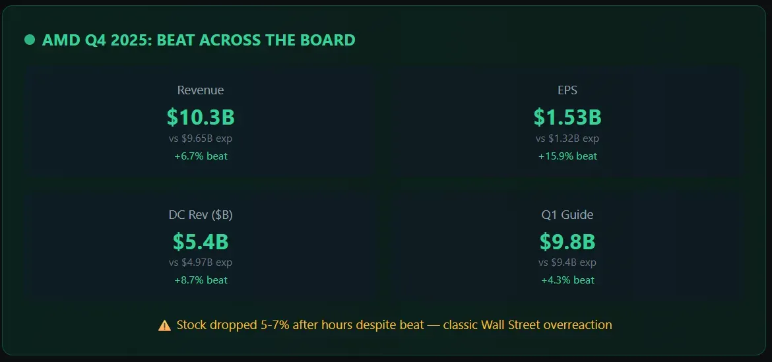Click the EPS card label
This screenshot has width=772, height=362.
tap(567, 90)
